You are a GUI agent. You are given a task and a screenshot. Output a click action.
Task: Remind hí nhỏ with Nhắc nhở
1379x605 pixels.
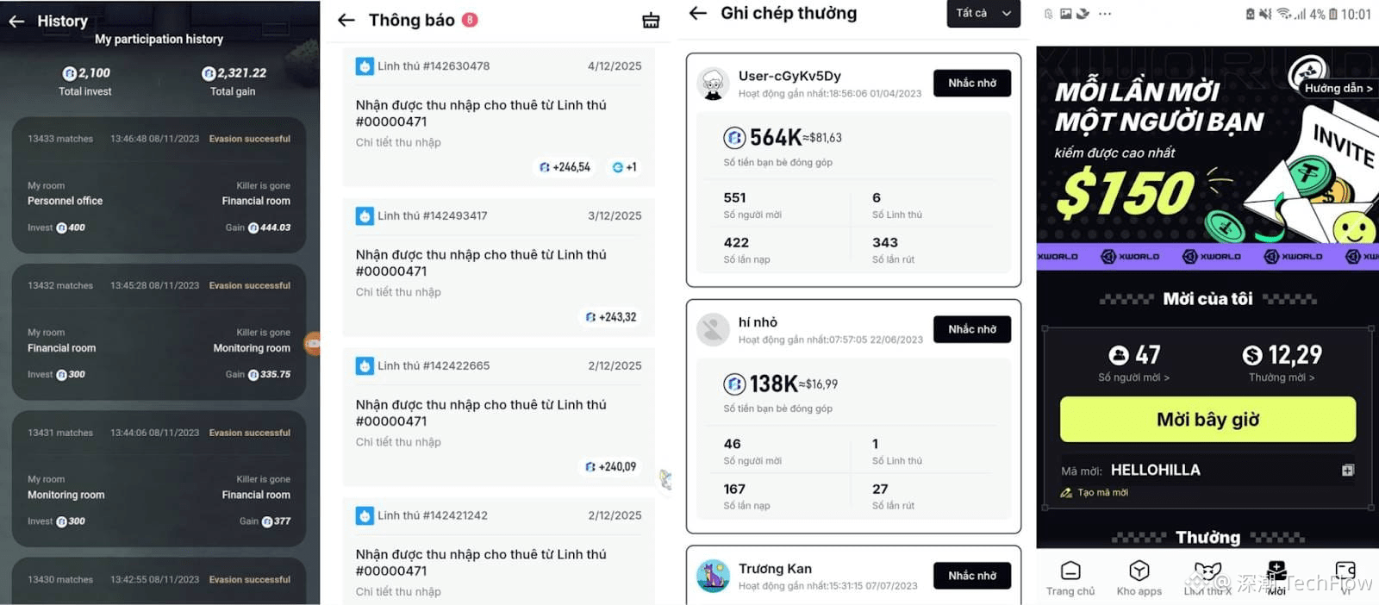[971, 329]
